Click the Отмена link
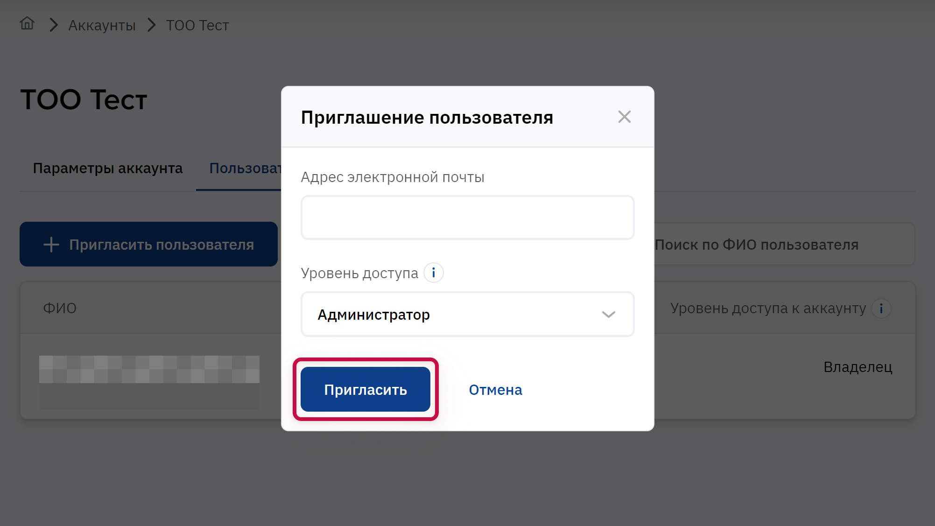Image resolution: width=935 pixels, height=526 pixels. 495,390
